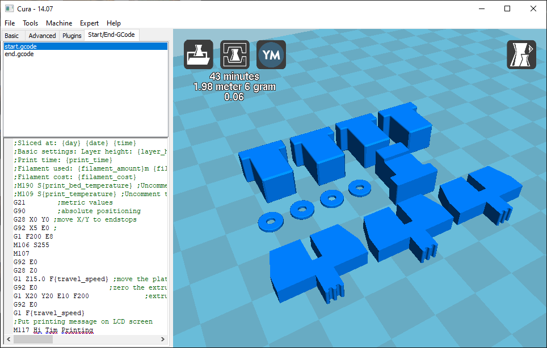
Task: Click the right arrow of horizontal scrollbar
Action: tap(162, 339)
